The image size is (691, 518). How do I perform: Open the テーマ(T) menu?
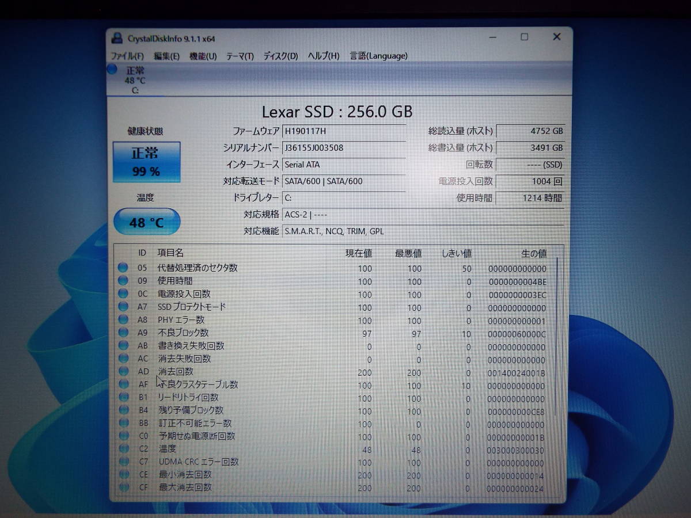coord(240,56)
